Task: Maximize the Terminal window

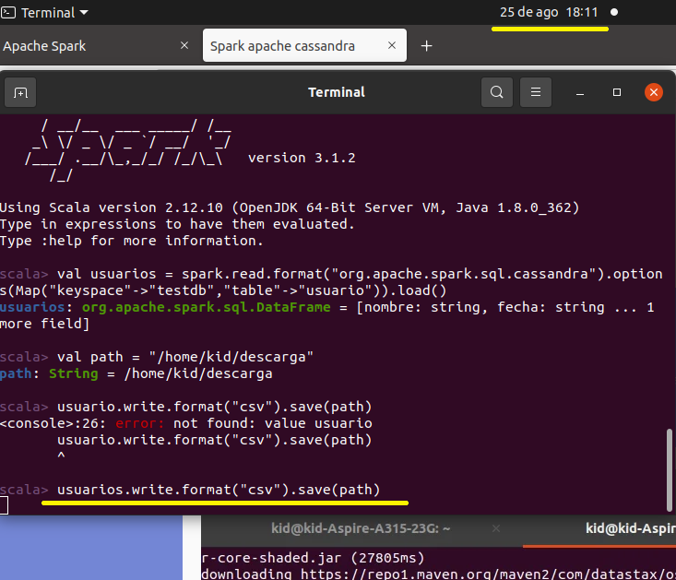Action: click(x=617, y=92)
